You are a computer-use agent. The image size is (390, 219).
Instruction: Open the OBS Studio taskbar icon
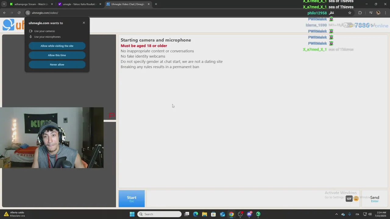pyautogui.click(x=240, y=214)
